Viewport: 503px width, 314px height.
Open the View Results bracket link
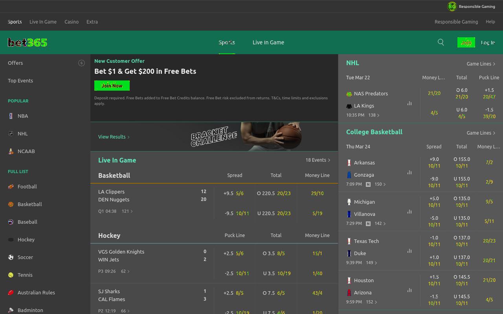114,137
